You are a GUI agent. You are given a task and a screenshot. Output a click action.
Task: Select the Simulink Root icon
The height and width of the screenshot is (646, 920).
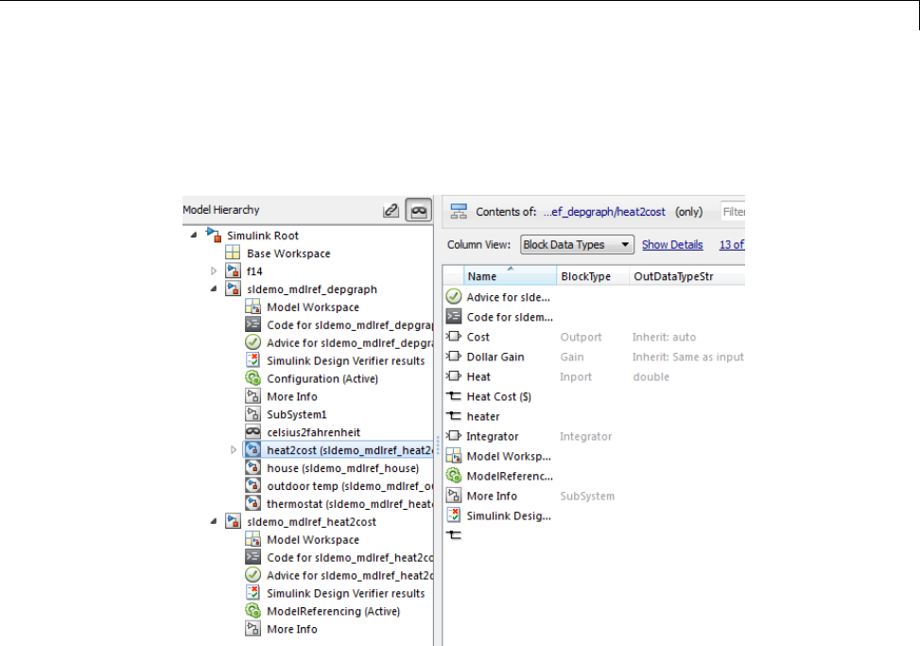[214, 235]
